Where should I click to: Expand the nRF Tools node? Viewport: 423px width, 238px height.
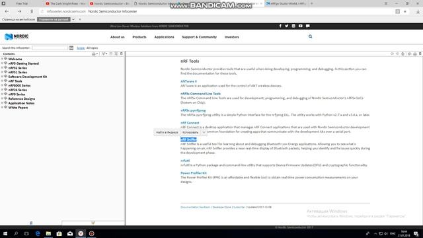(x=2, y=81)
